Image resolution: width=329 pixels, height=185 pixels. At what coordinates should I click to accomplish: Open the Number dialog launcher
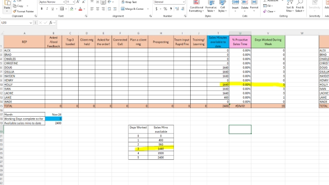[185, 16]
